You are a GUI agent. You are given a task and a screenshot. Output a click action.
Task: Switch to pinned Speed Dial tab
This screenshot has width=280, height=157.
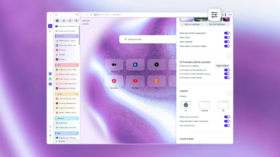[x=63, y=21]
